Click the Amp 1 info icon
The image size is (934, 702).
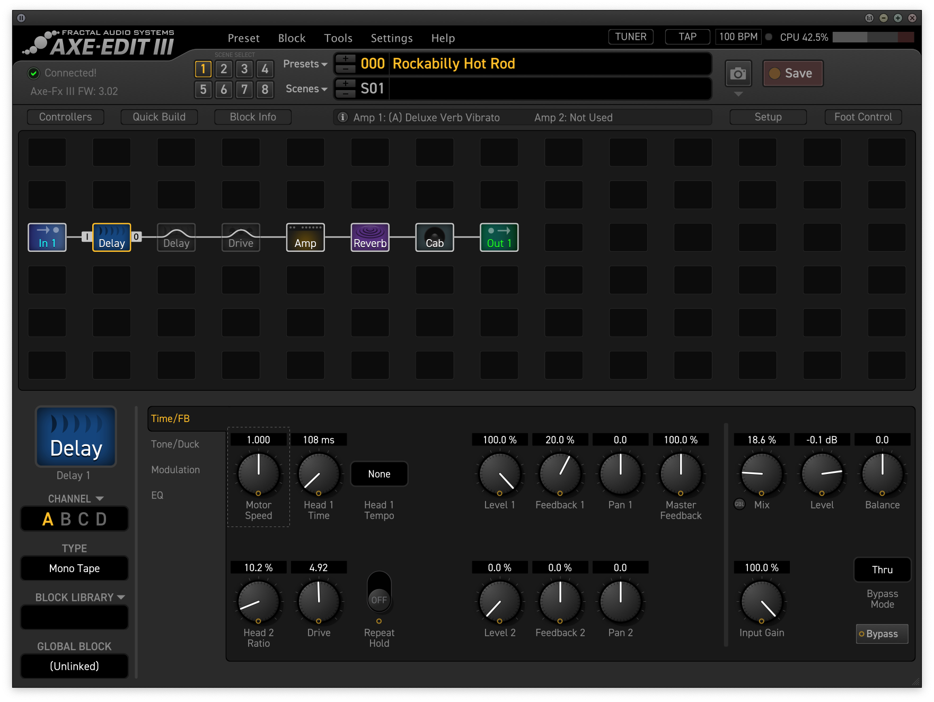[343, 117]
